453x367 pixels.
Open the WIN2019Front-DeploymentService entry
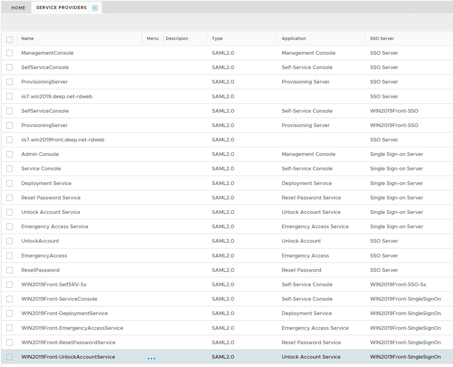click(x=64, y=313)
